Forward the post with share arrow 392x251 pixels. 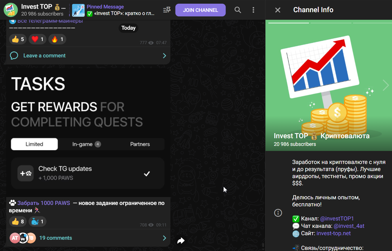point(181,241)
